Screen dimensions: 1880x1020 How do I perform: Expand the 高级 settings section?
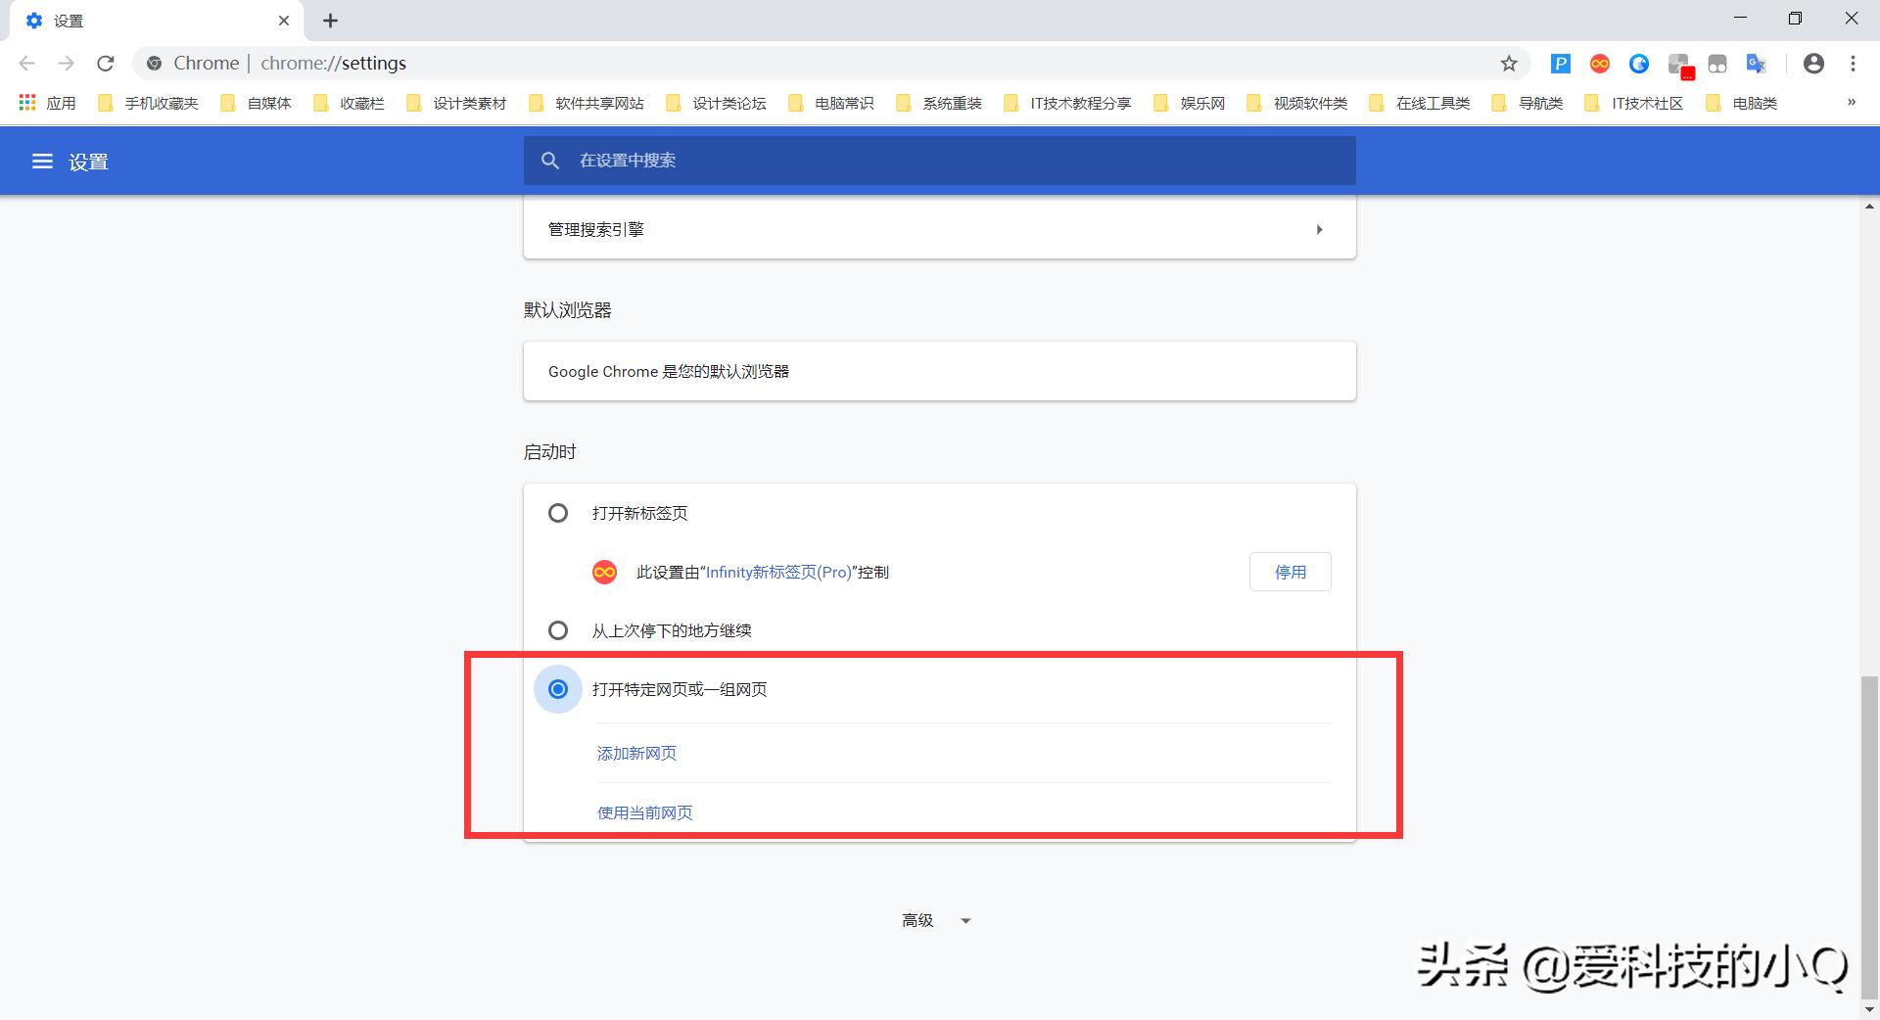point(937,920)
